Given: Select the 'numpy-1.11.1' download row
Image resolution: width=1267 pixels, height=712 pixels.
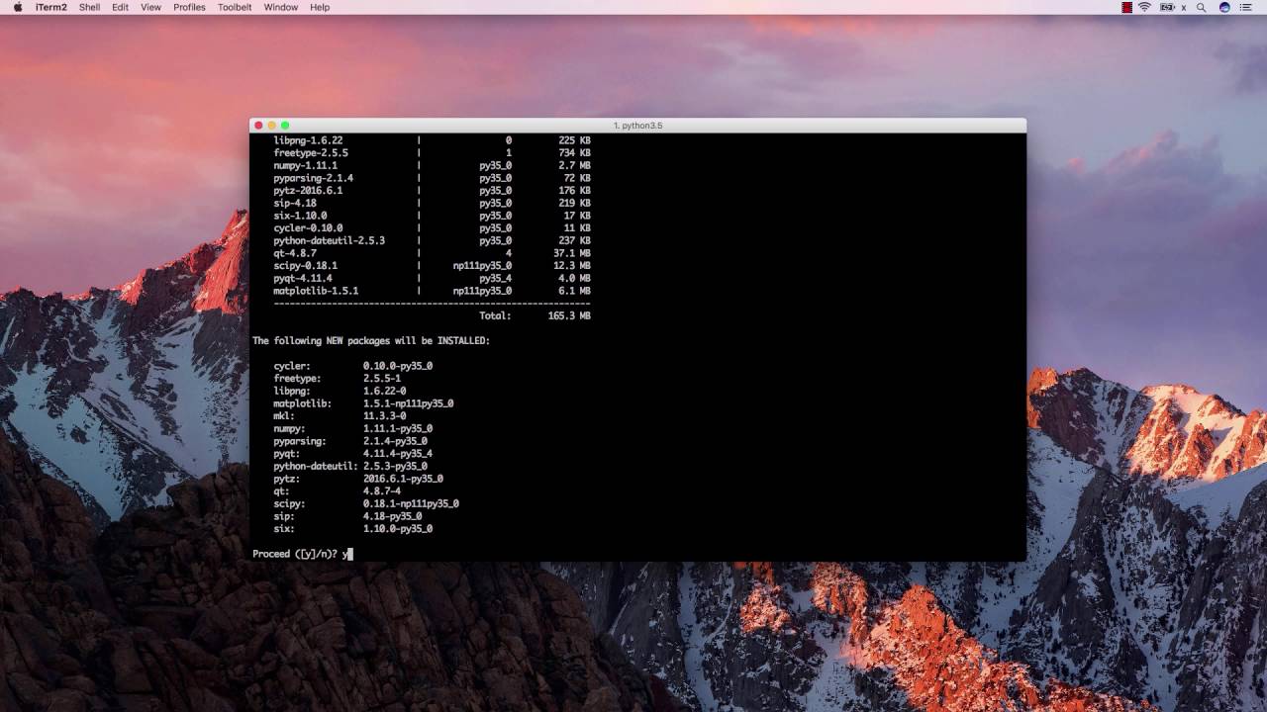Looking at the screenshot, I should (x=432, y=165).
